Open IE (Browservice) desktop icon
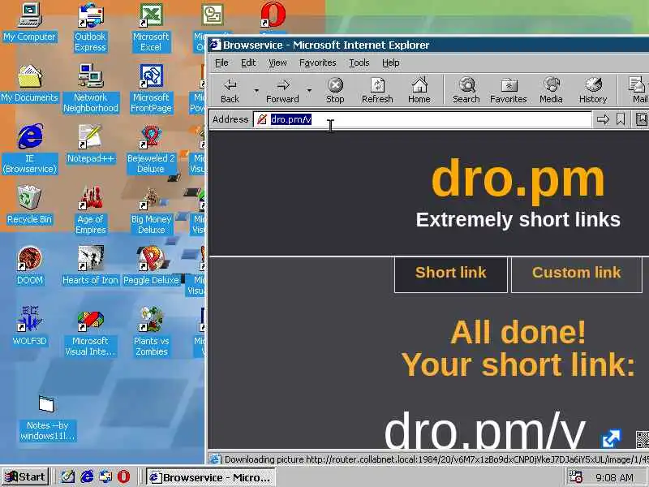The height and width of the screenshot is (487, 649). [x=29, y=149]
